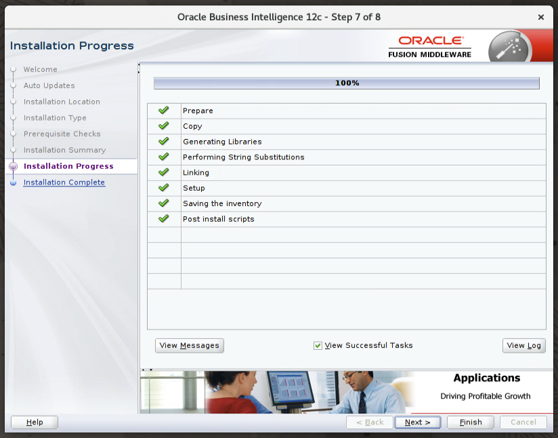This screenshot has width=558, height=438.
Task: Select the Installation Type step
Action: click(x=55, y=117)
